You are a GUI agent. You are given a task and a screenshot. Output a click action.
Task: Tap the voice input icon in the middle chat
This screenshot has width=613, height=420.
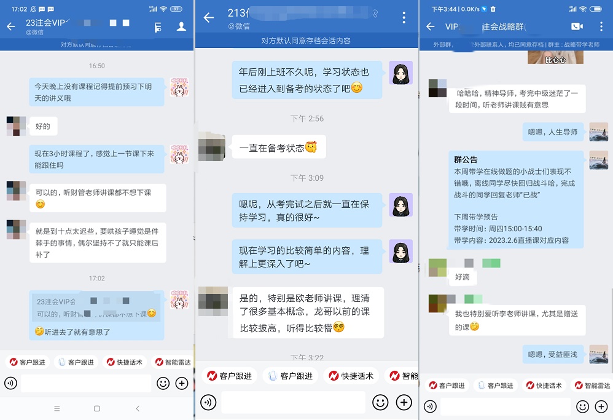(x=208, y=402)
